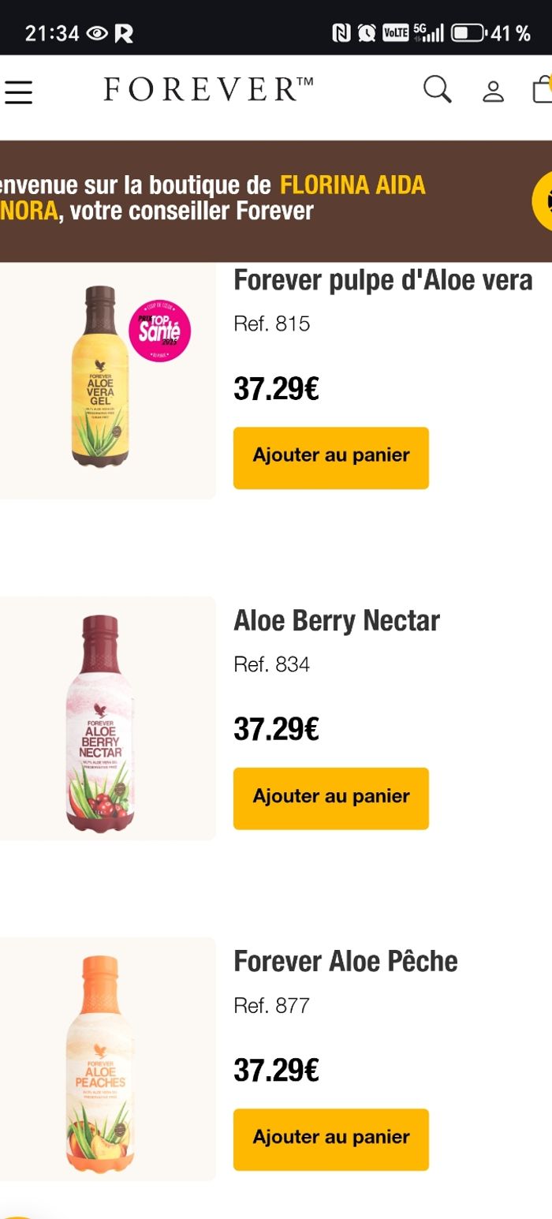552x1219 pixels.
Task: Open the hamburger navigation menu
Action: pos(17,92)
